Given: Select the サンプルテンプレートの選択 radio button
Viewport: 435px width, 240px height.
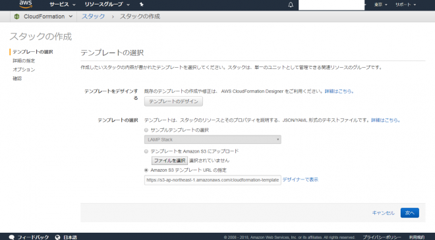Looking at the screenshot, I should [x=146, y=130].
